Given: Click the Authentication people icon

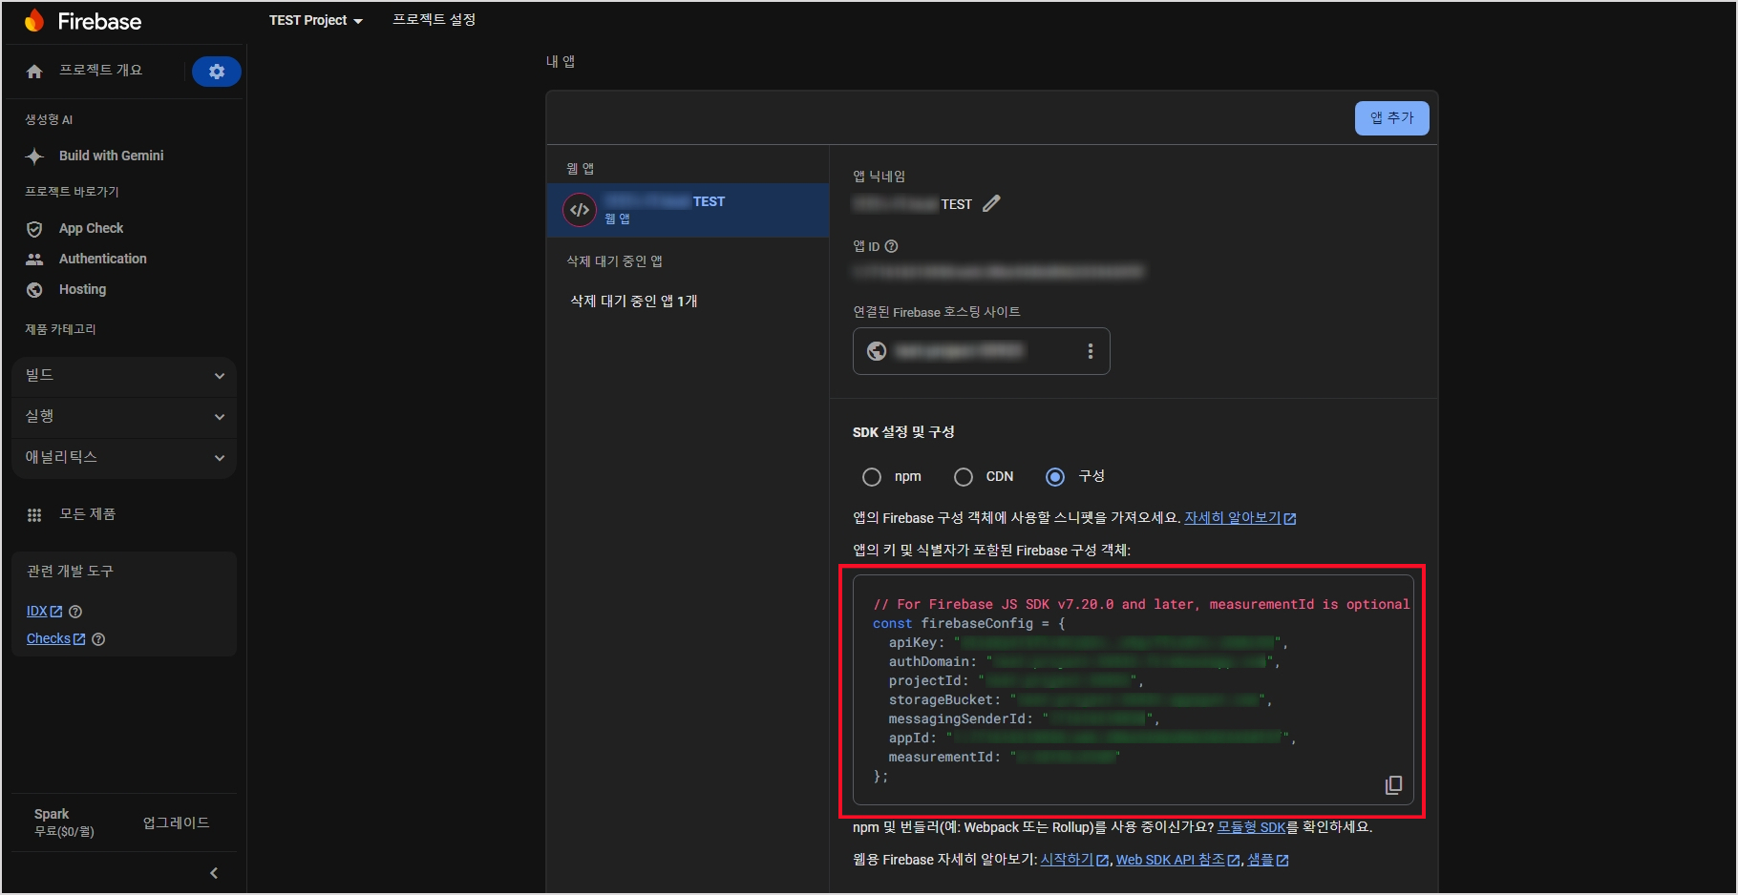Looking at the screenshot, I should click(34, 260).
